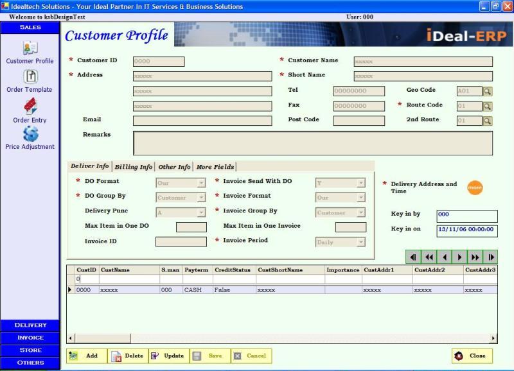Open the DO Group By dropdown
The height and width of the screenshot is (371, 514).
[x=201, y=198]
